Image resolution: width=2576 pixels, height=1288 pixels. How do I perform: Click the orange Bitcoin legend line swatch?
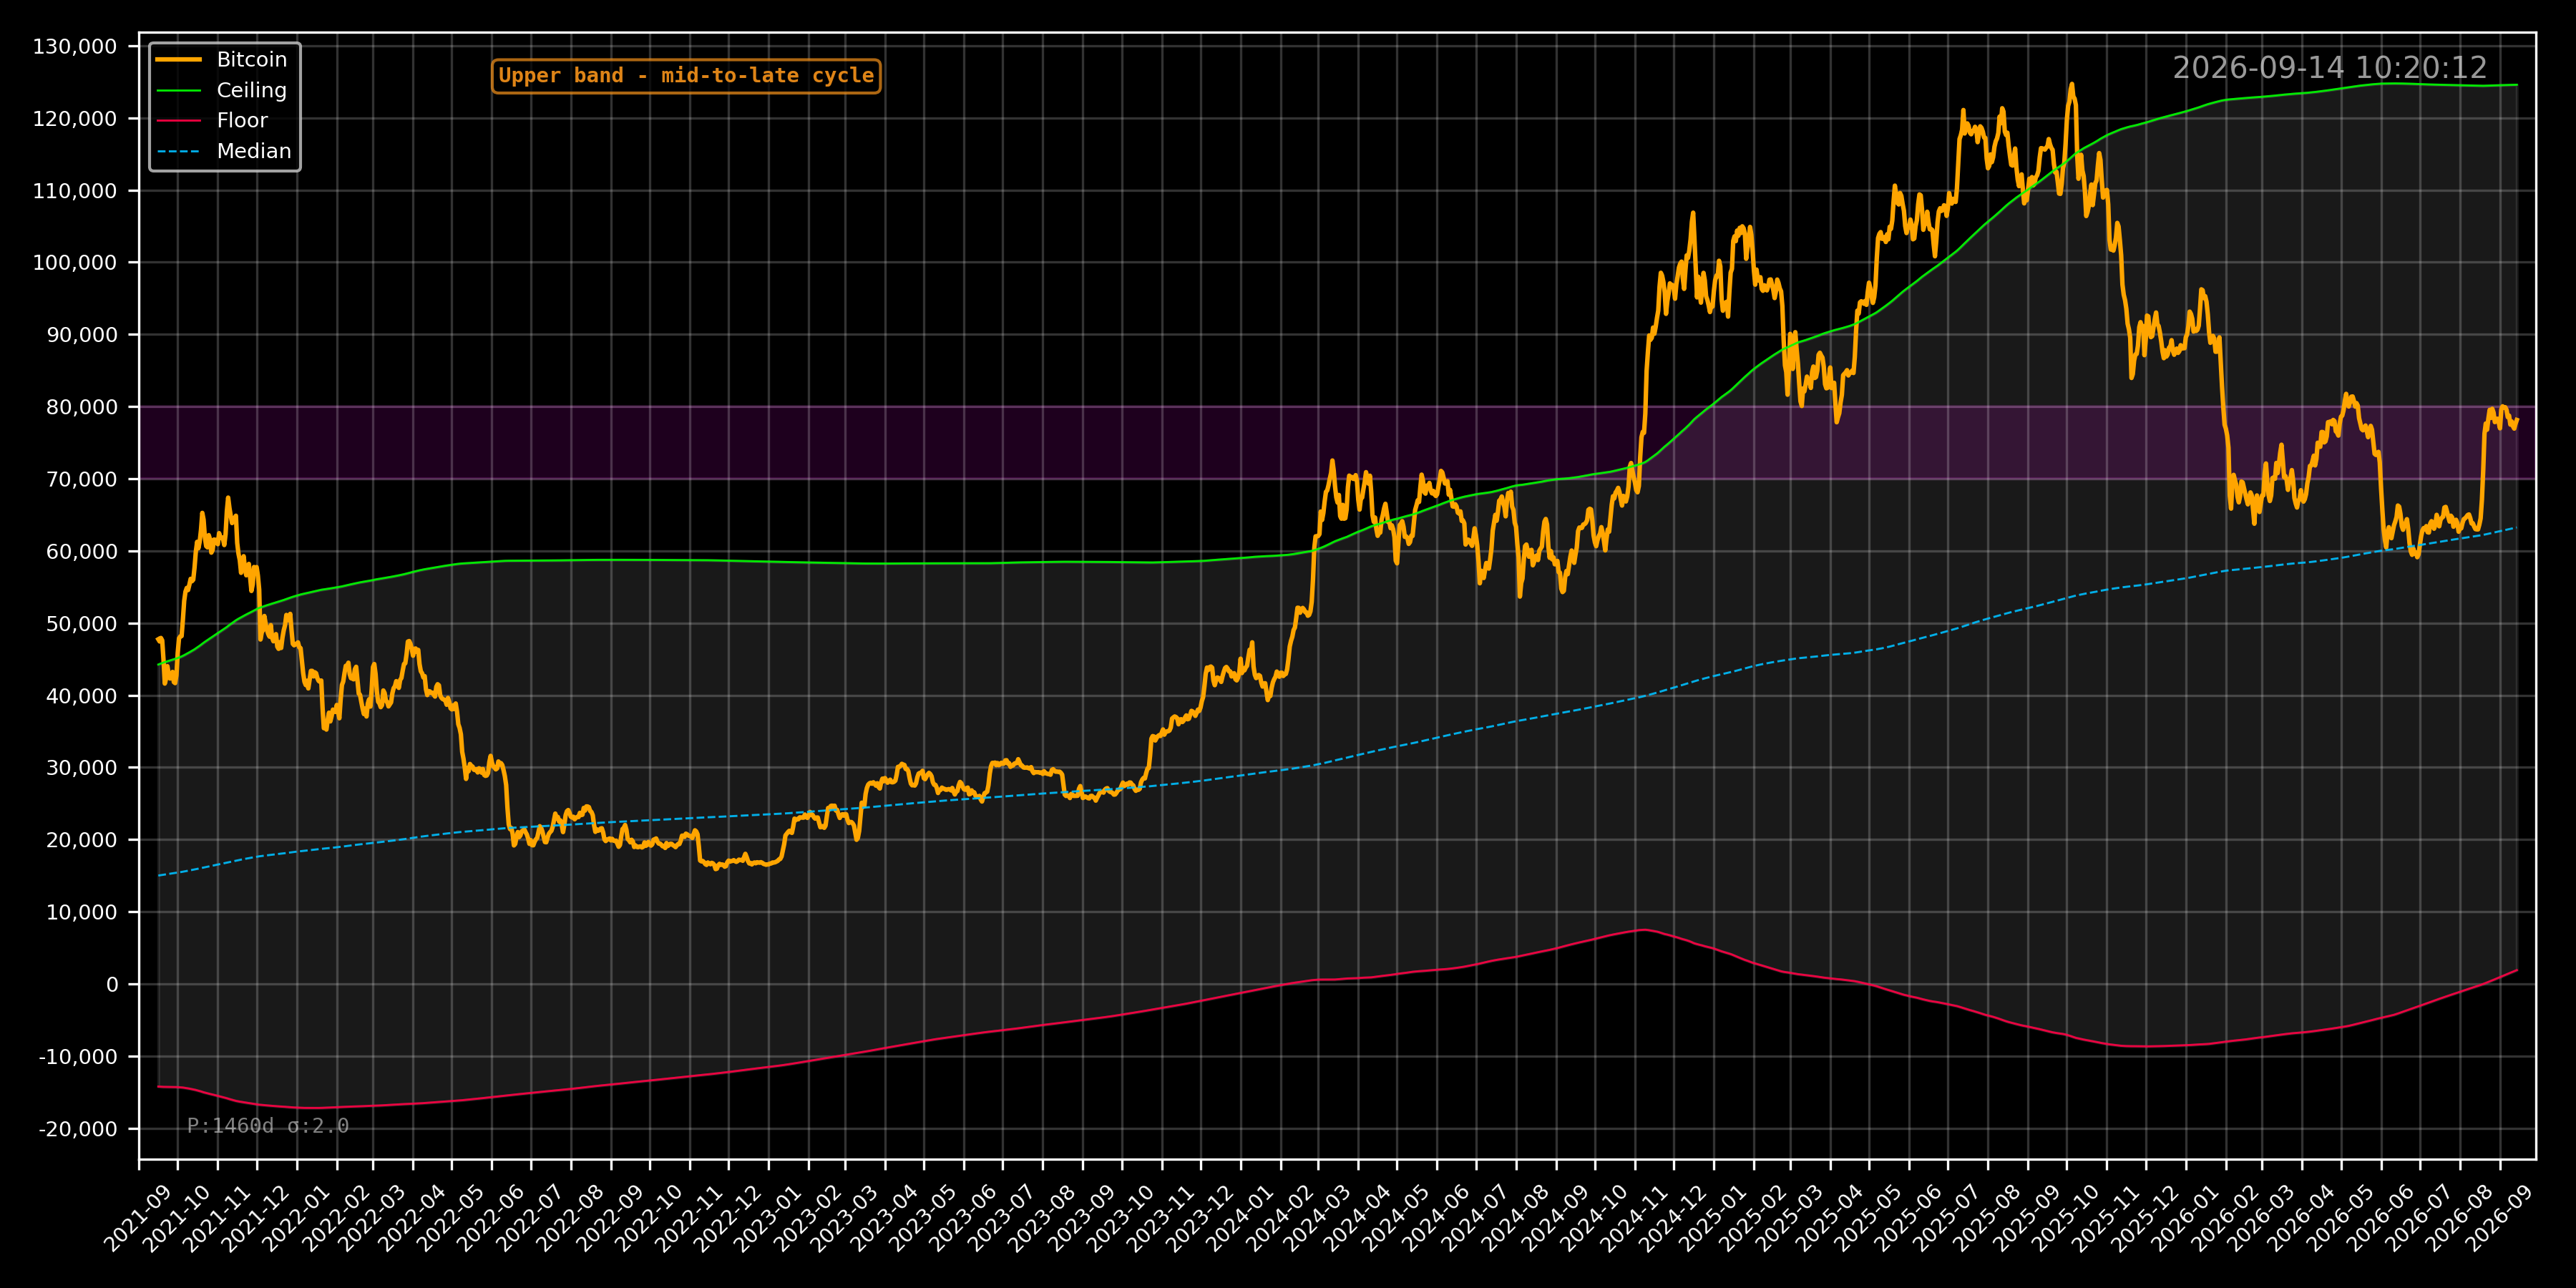tap(179, 60)
